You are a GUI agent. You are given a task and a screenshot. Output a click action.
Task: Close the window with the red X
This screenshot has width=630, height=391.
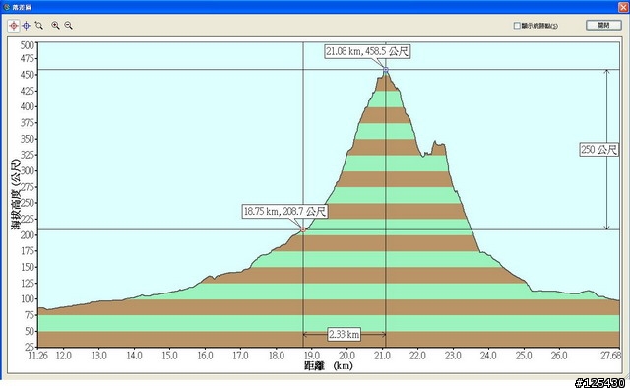coord(623,7)
